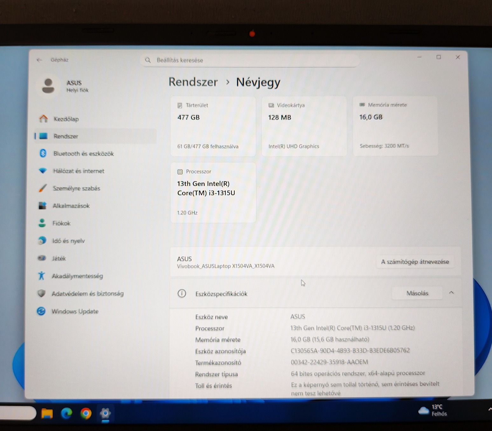Select Bluetooth és eszközök in sidebar
The image size is (492, 431).
[x=95, y=154]
